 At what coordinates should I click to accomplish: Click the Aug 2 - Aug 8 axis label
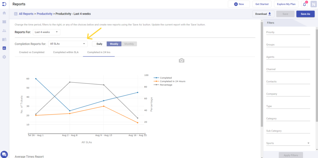pos(70,135)
